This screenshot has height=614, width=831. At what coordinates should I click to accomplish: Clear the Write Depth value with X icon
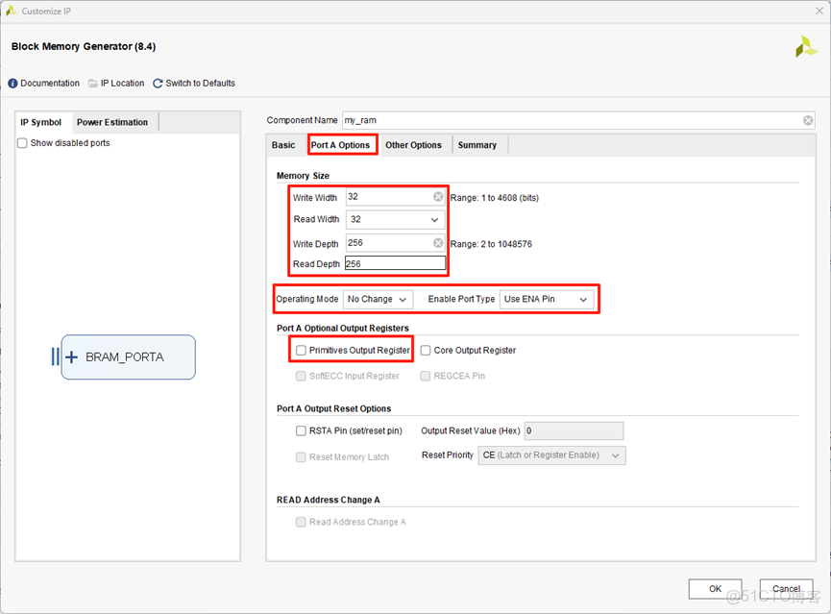(x=438, y=243)
